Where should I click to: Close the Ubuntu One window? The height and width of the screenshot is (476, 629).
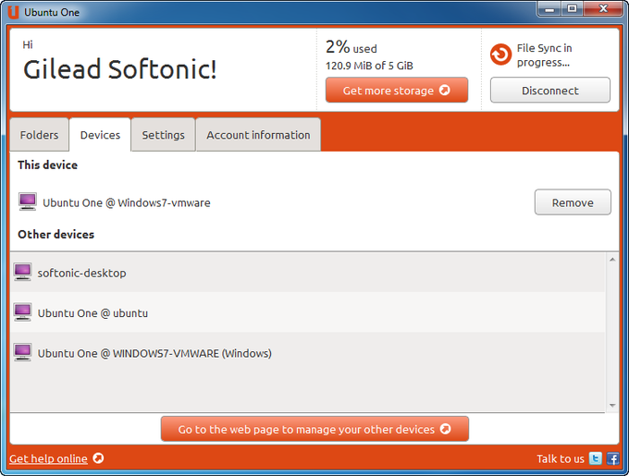tap(603, 9)
